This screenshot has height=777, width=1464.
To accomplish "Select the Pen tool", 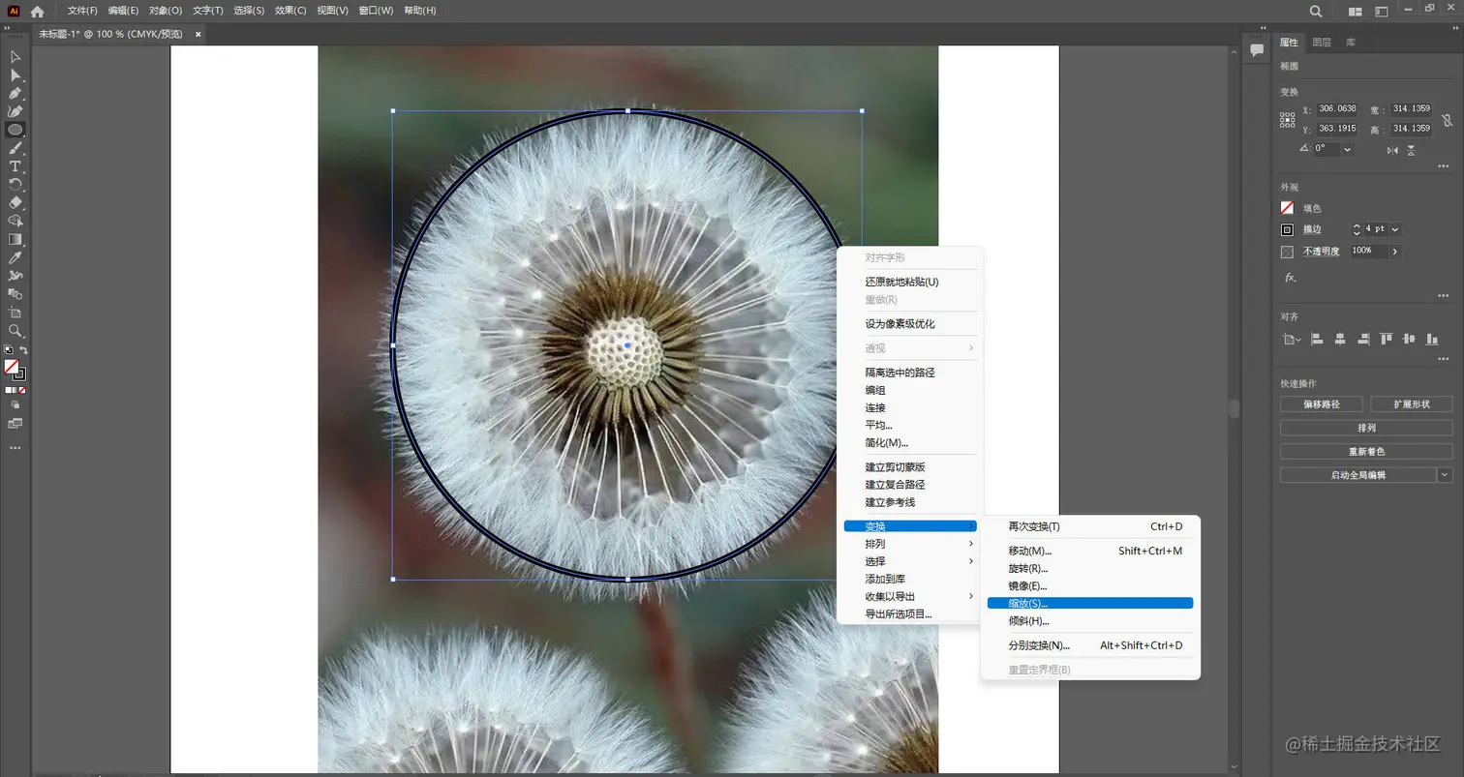I will (x=15, y=94).
